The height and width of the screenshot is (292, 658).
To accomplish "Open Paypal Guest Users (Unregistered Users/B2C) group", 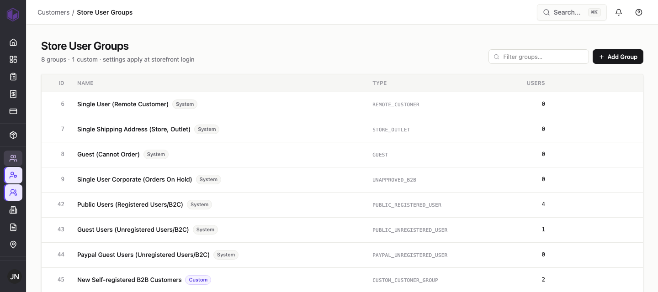I will tap(143, 255).
